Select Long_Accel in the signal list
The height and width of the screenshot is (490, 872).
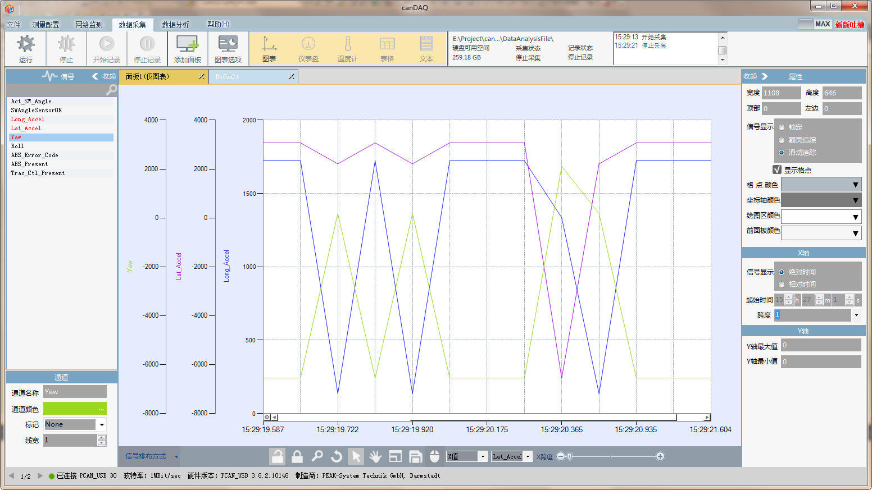28,119
